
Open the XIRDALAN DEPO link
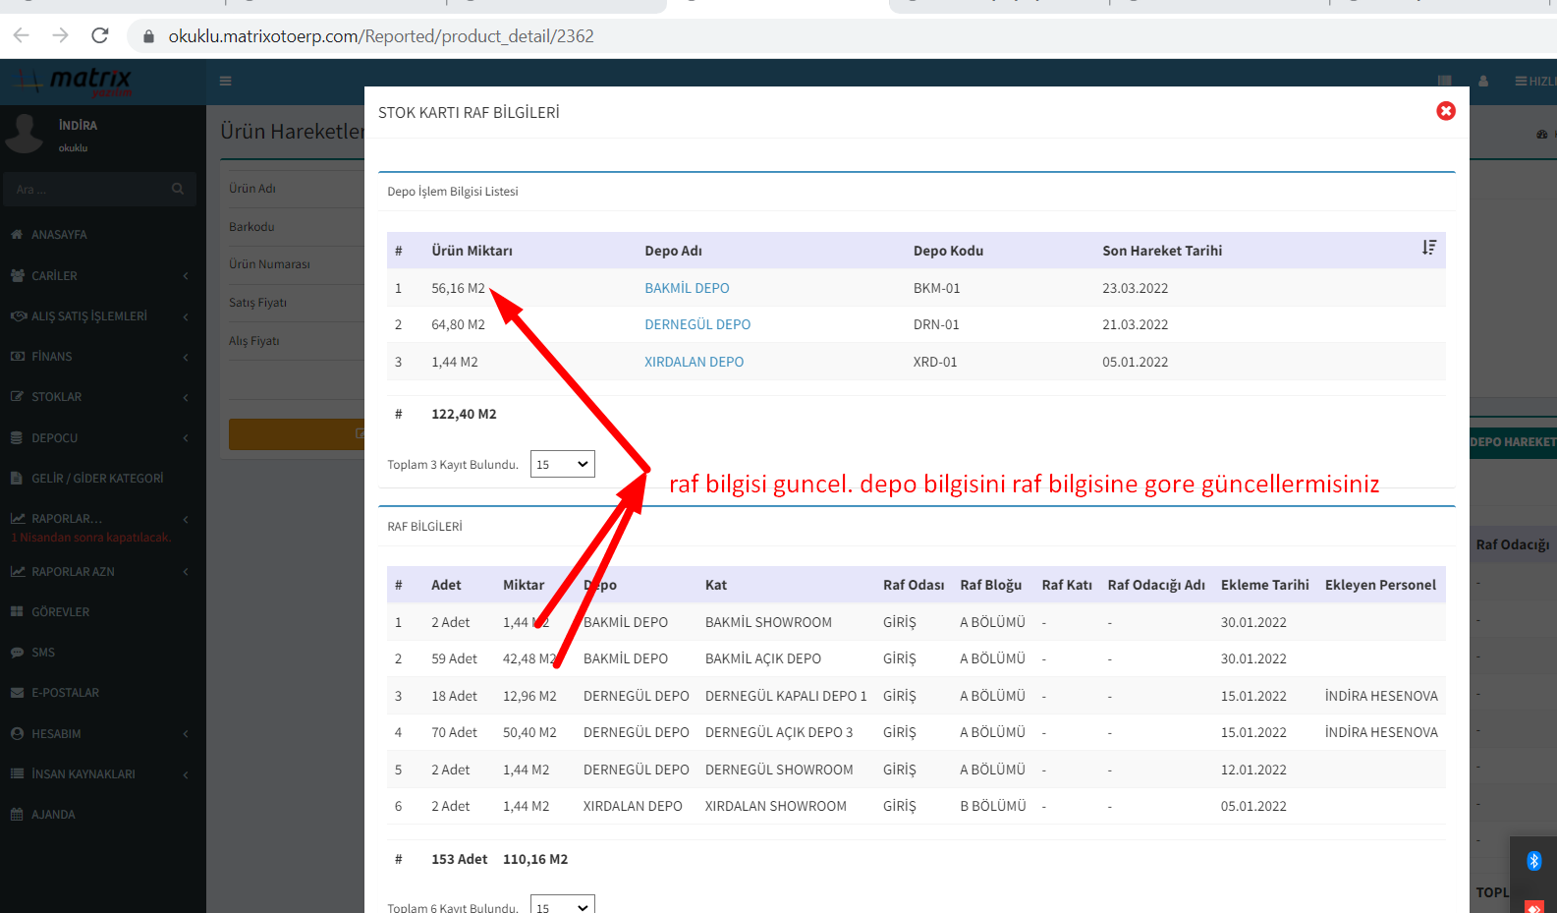click(x=694, y=362)
